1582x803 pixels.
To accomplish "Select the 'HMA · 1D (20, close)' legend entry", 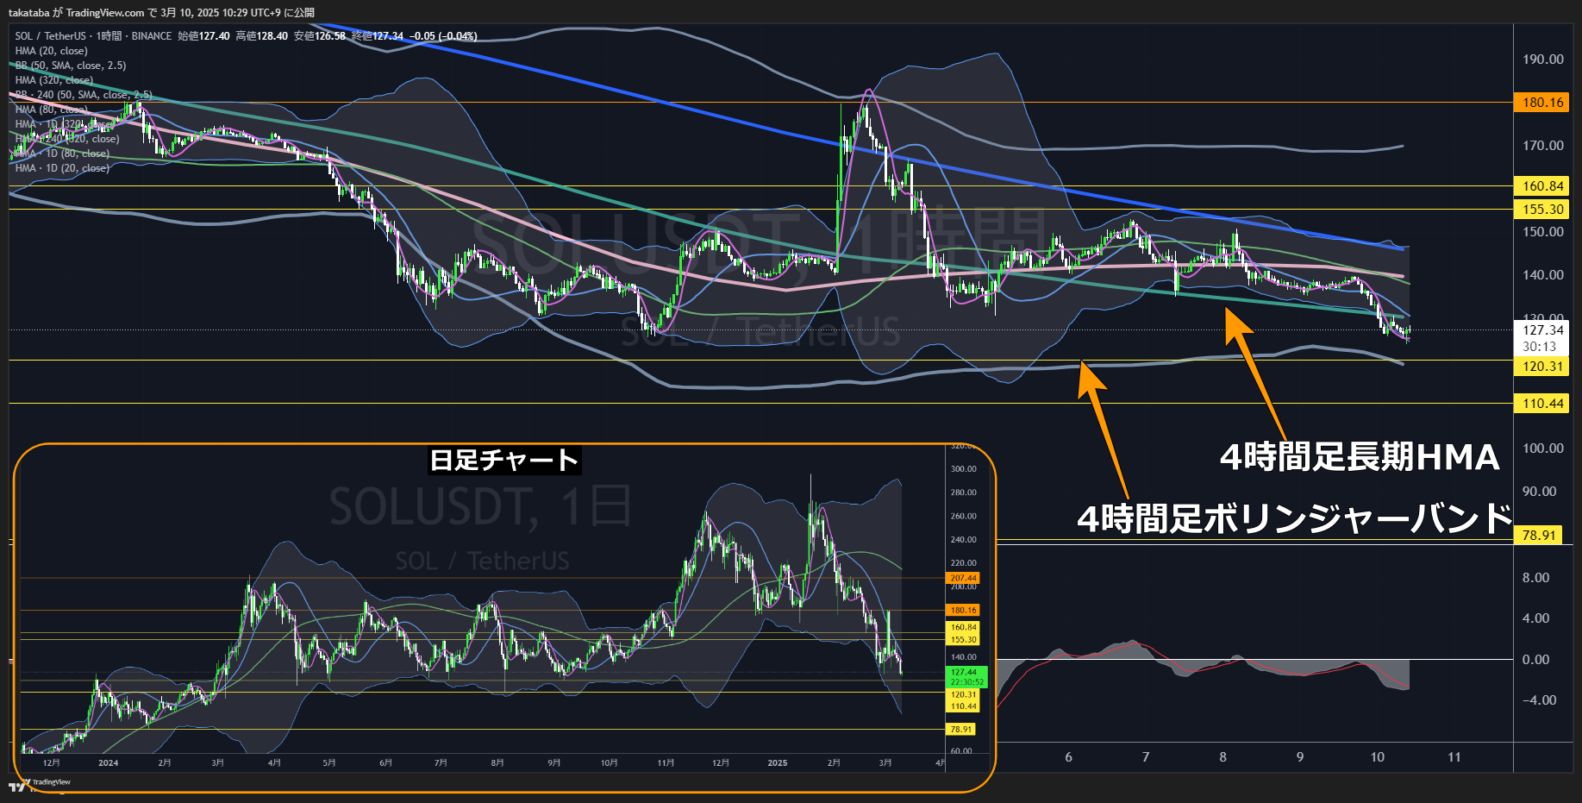I will 62,168.
